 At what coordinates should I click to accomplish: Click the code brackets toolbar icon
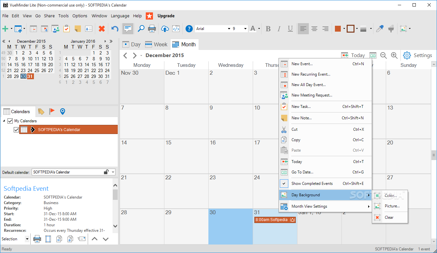[x=176, y=29]
